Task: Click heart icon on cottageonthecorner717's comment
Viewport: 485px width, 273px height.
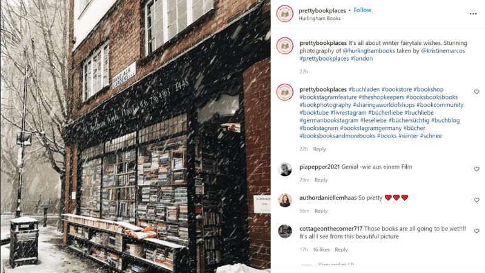Action: pyautogui.click(x=477, y=231)
